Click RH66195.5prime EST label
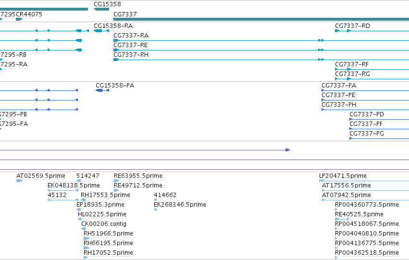Screen dimensions: 409x260 click(x=108, y=243)
